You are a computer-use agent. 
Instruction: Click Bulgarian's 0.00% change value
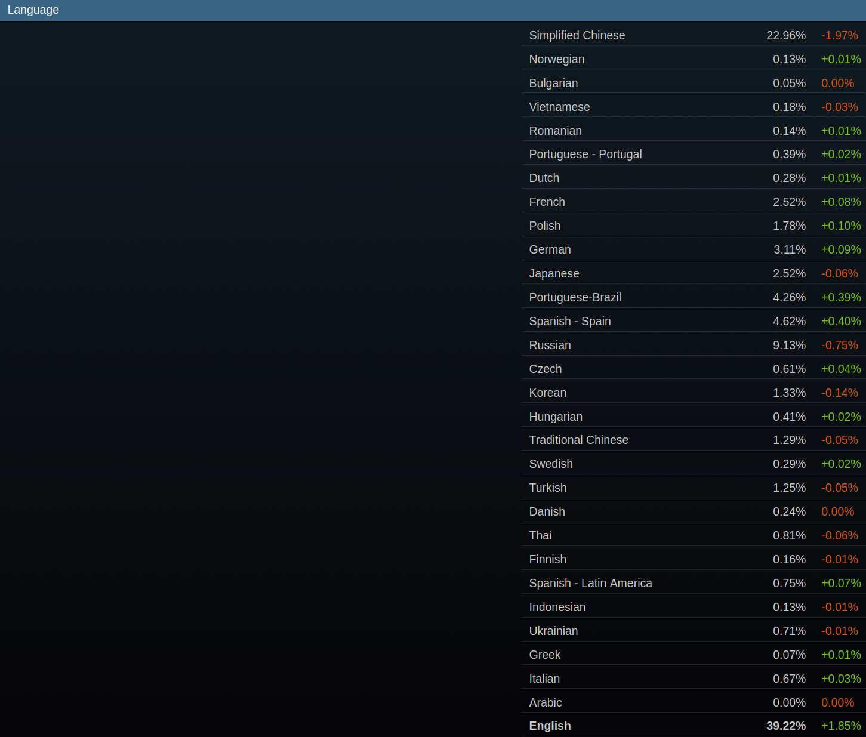tap(838, 83)
